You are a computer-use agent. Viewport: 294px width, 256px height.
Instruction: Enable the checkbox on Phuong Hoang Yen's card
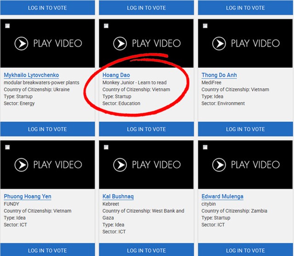pos(7,147)
